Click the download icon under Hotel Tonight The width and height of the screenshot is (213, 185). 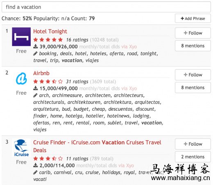click(36, 46)
